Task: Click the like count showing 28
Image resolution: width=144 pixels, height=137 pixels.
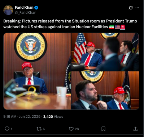Action: coord(77,129)
